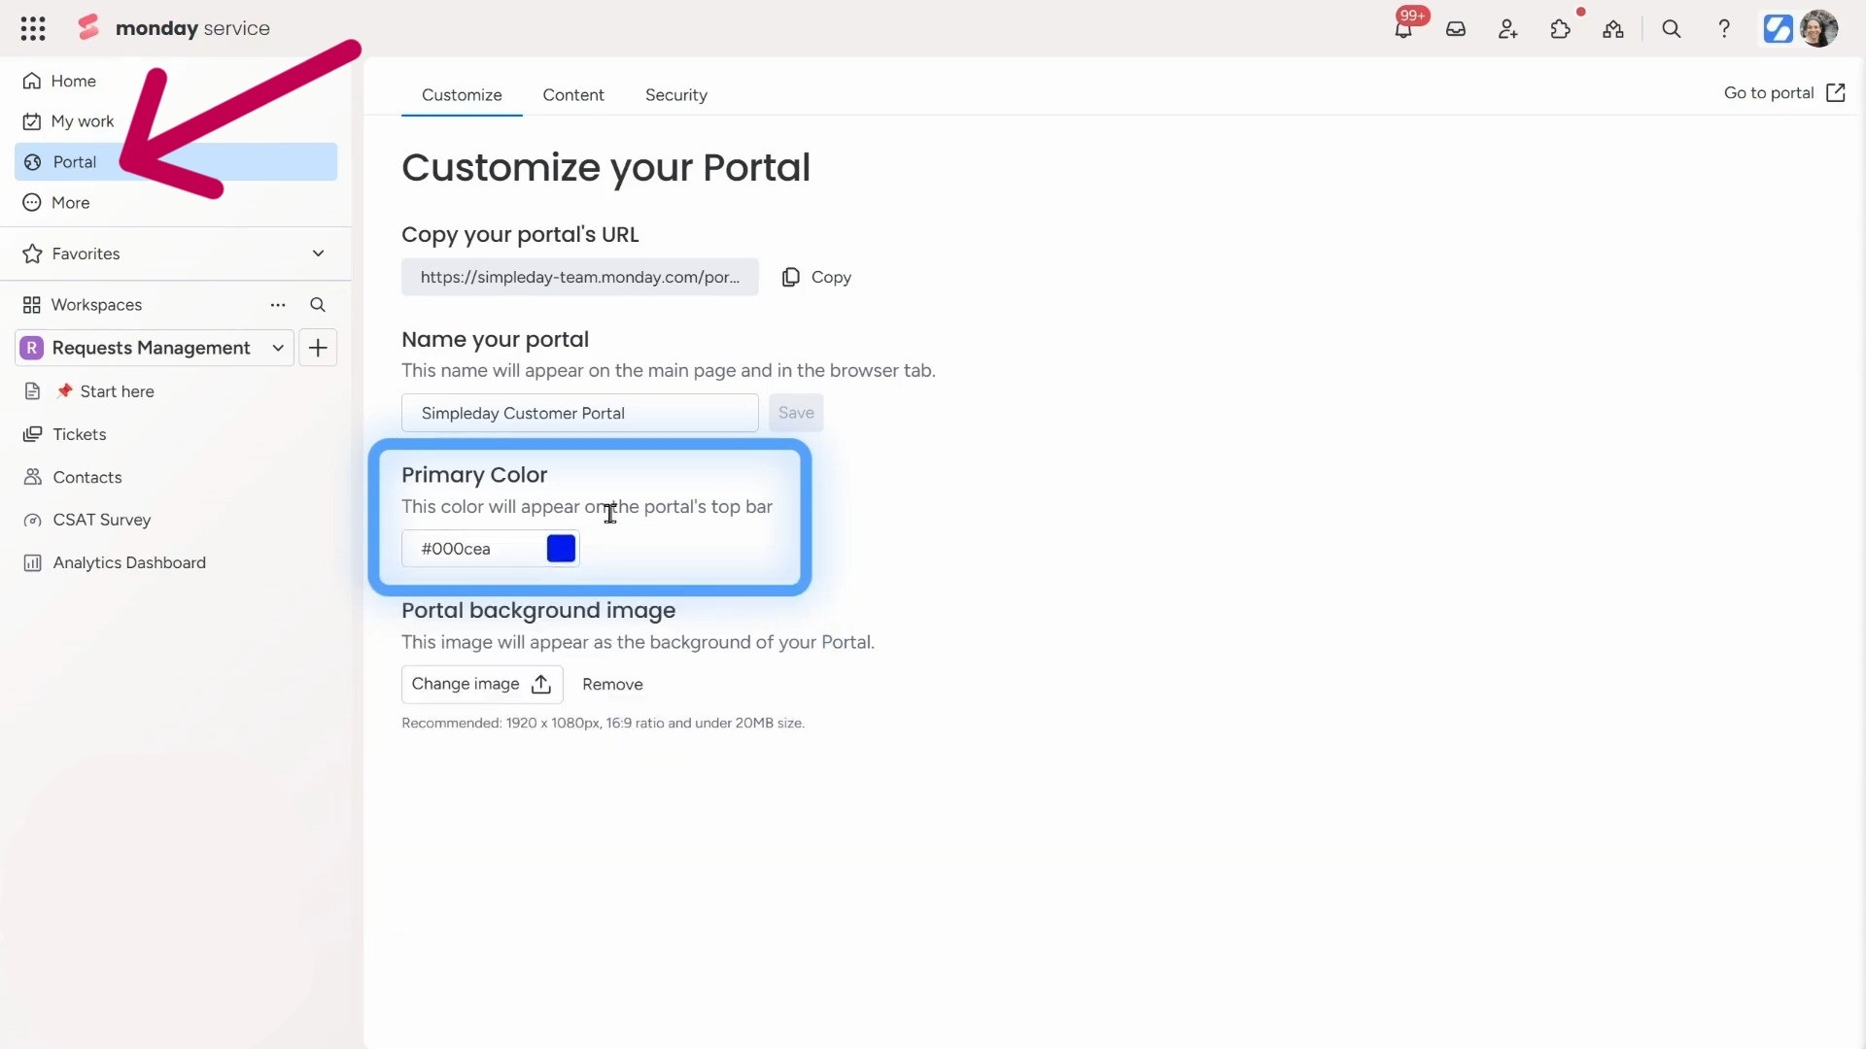Open the Start here doc
The width and height of the screenshot is (1866, 1049).
(x=176, y=391)
